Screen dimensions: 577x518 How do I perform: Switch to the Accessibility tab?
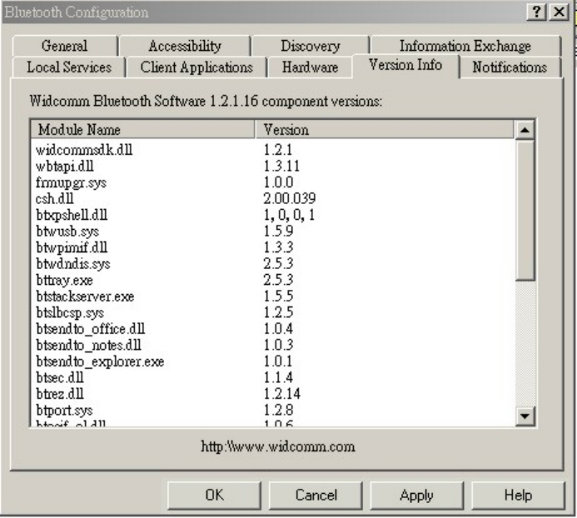(x=185, y=46)
